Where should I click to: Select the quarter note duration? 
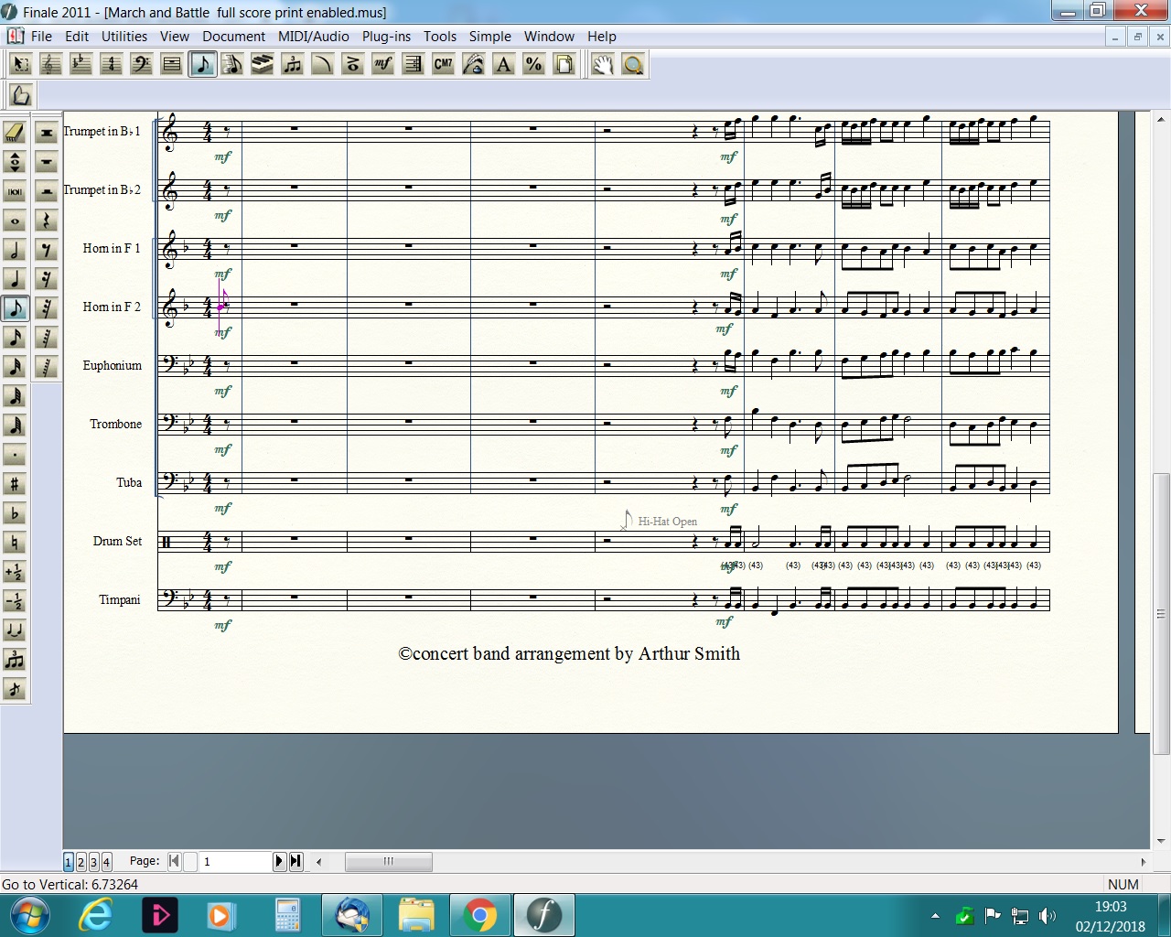(15, 279)
